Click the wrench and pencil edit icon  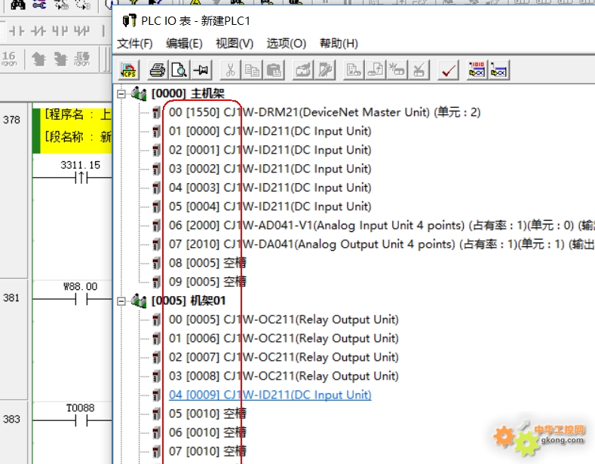tap(325, 70)
